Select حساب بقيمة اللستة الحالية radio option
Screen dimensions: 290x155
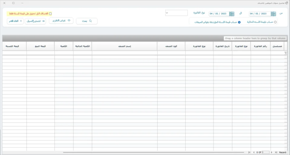275,22
